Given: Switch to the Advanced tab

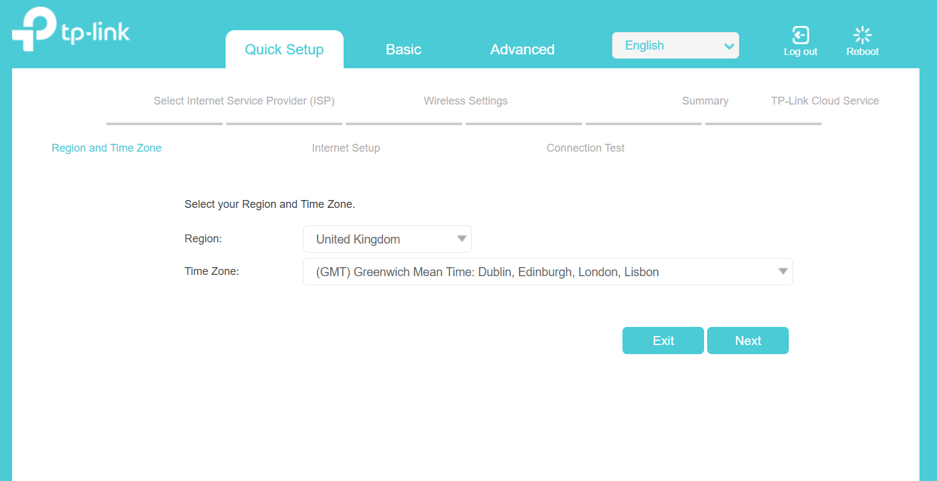Looking at the screenshot, I should click(x=522, y=49).
